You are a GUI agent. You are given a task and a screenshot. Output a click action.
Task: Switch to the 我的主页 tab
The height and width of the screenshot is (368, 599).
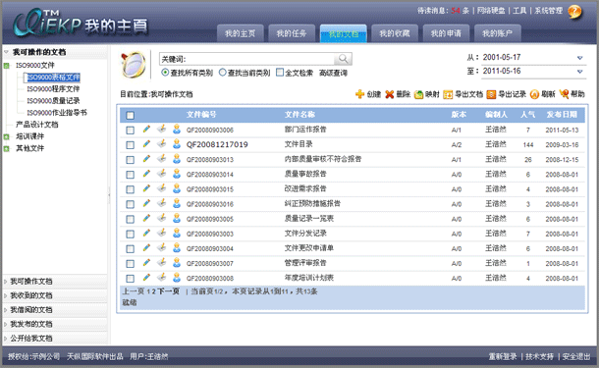tap(241, 33)
